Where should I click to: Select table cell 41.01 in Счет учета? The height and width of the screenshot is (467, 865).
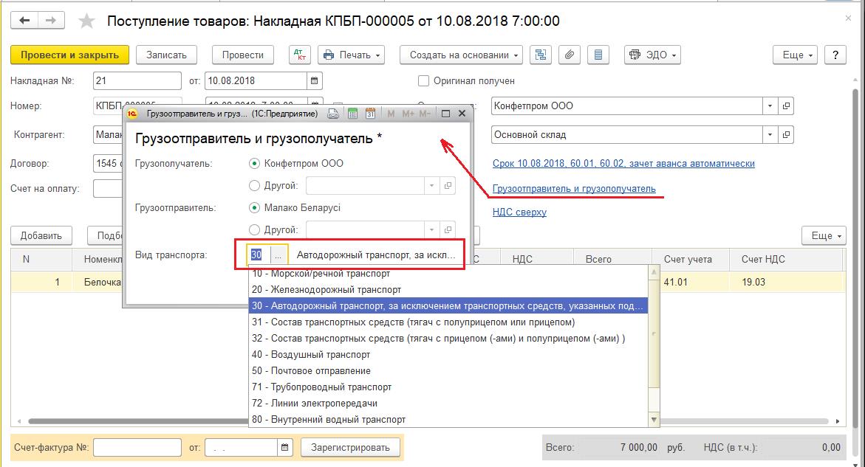coord(690,282)
